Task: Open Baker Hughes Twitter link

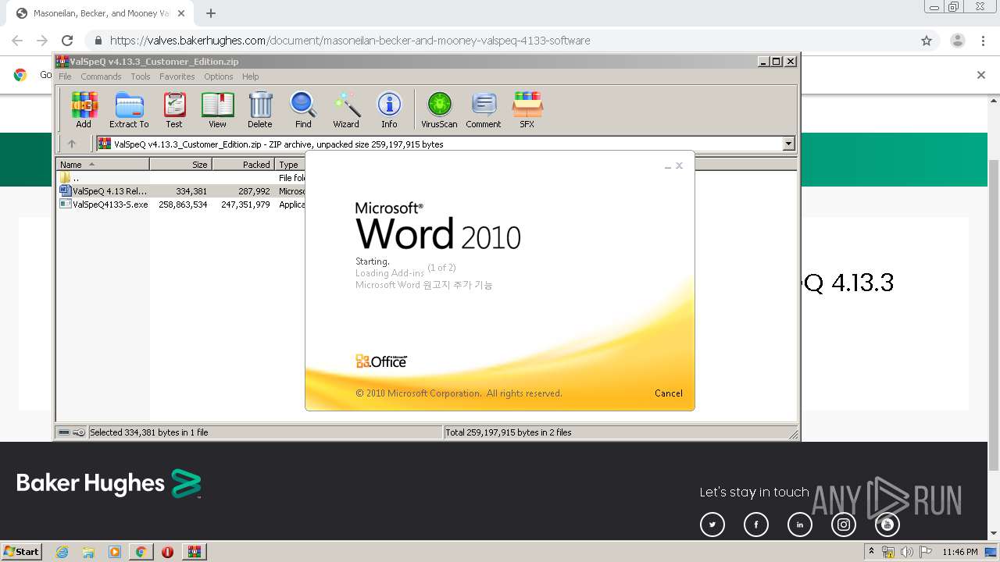Action: (712, 525)
